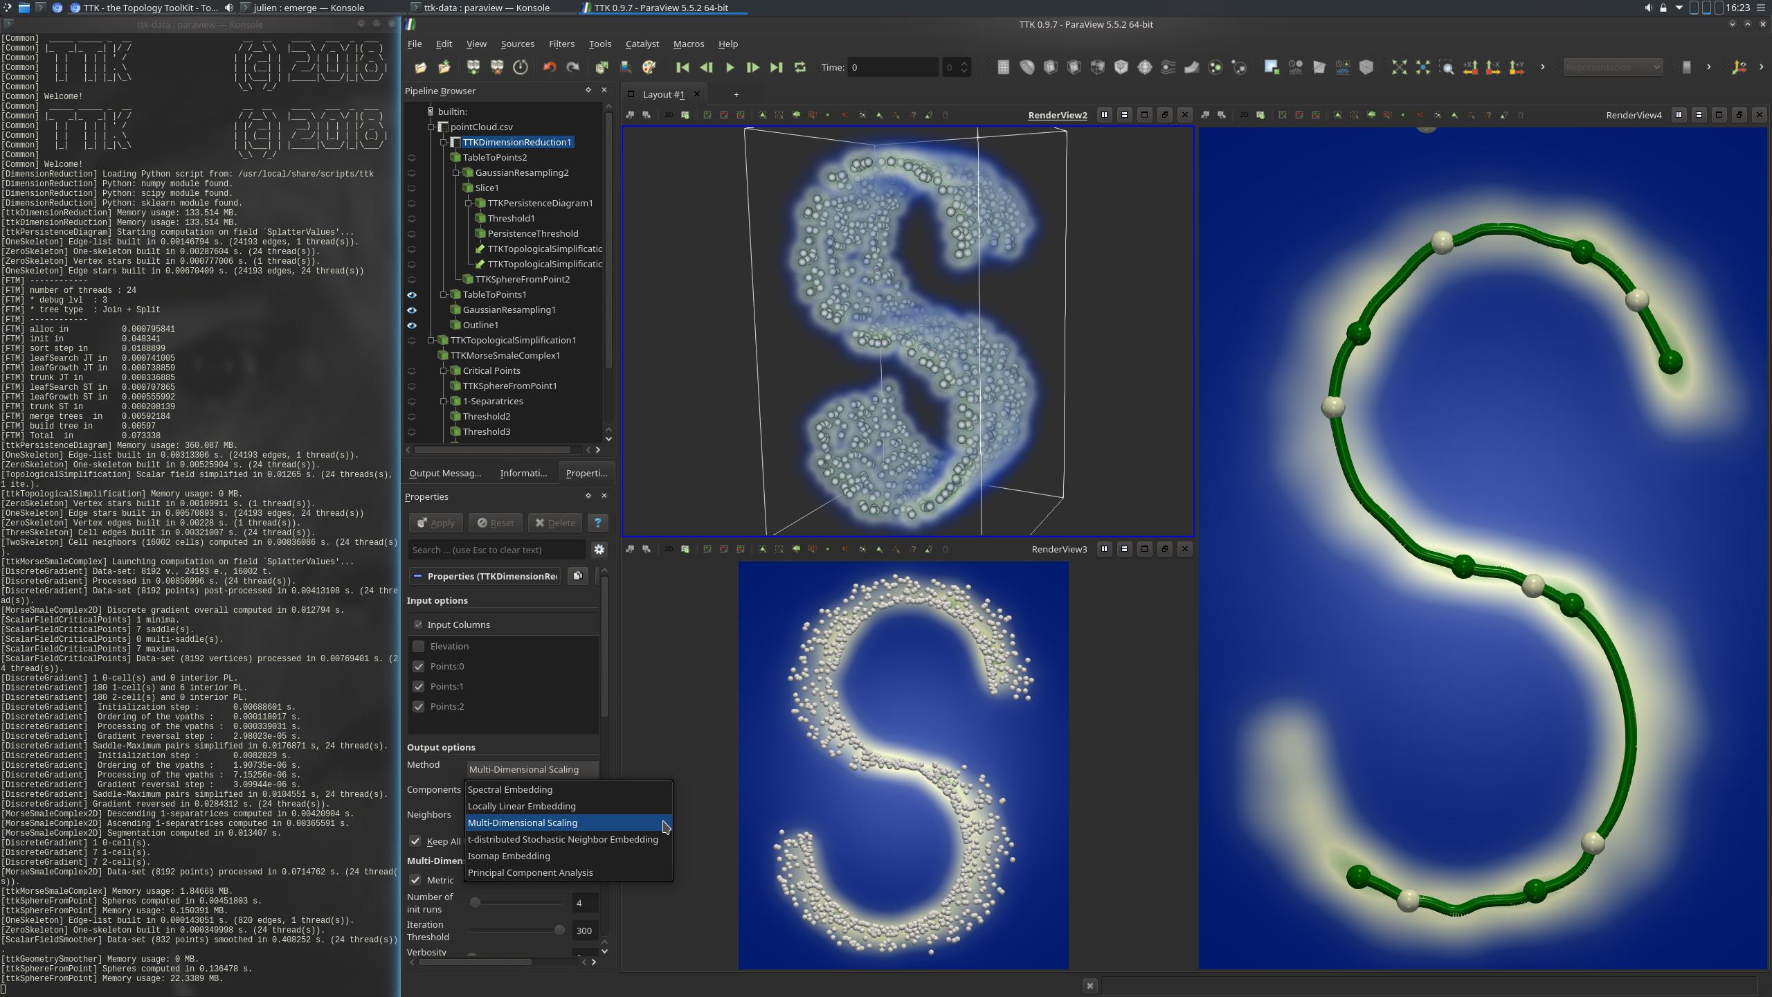The image size is (1772, 997).
Task: Enable the Elevation input column checkbox
Action: pyautogui.click(x=419, y=646)
